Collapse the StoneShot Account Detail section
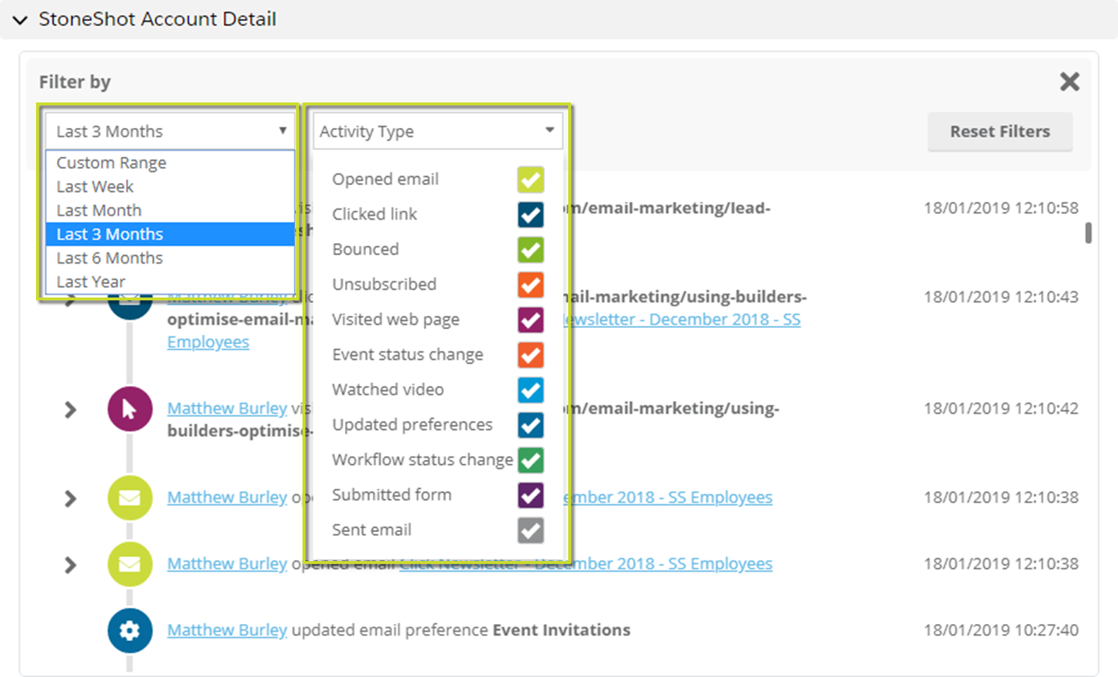This screenshot has height=677, width=1118. 20,20
